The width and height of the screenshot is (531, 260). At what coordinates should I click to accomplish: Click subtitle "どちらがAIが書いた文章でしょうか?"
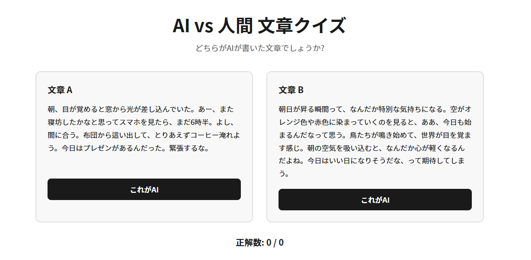pos(259,48)
